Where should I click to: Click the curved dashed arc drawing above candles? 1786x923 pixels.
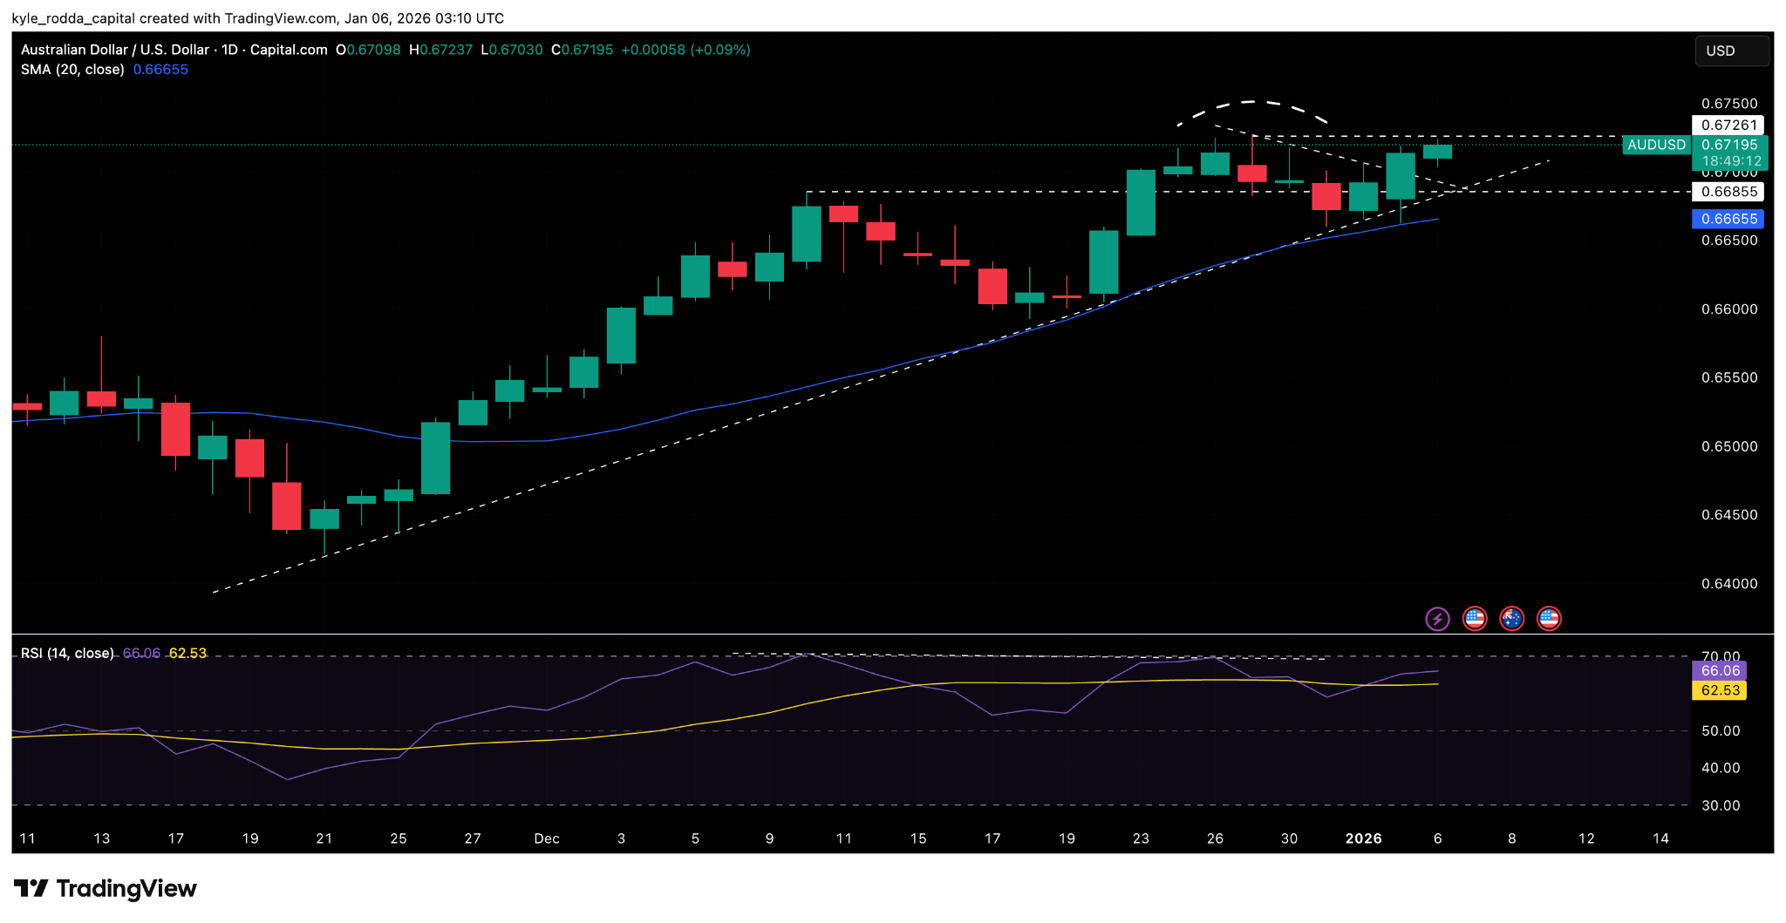[x=1252, y=103]
